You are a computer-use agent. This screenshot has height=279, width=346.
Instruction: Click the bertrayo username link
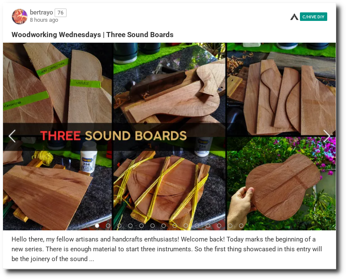(41, 12)
